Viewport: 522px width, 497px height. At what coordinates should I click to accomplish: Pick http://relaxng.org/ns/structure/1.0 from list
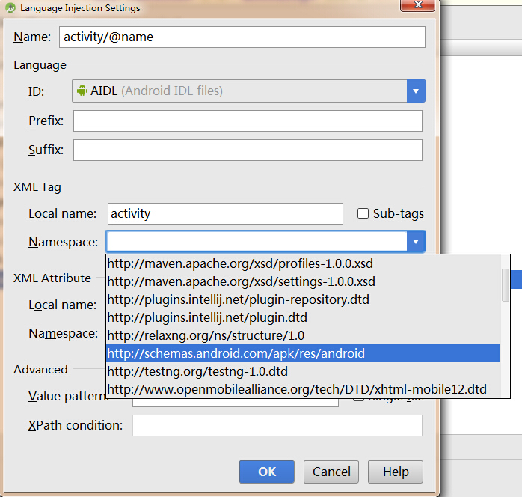(x=304, y=336)
